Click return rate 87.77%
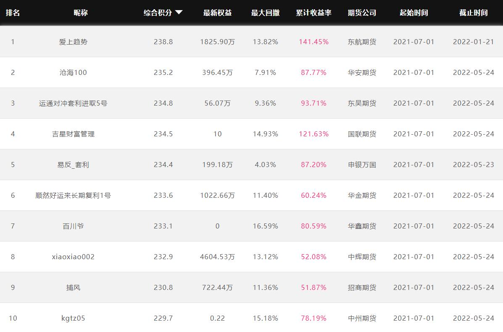The image size is (503, 332). 314,72
